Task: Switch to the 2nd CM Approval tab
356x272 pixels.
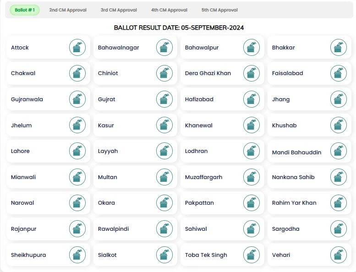Action: [68, 10]
